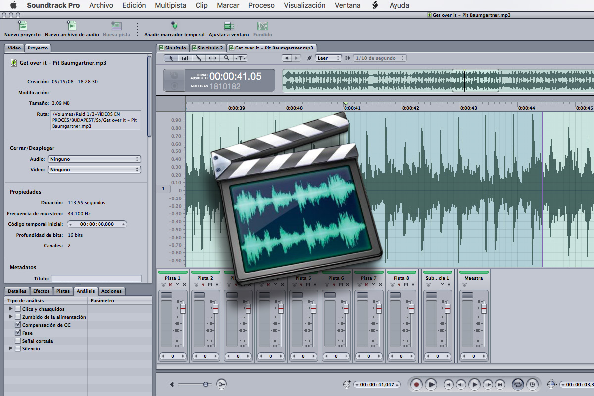Viewport: 594px width, 396px height.
Task: Click the Pista 1 input routing icon
Action: coord(164,285)
